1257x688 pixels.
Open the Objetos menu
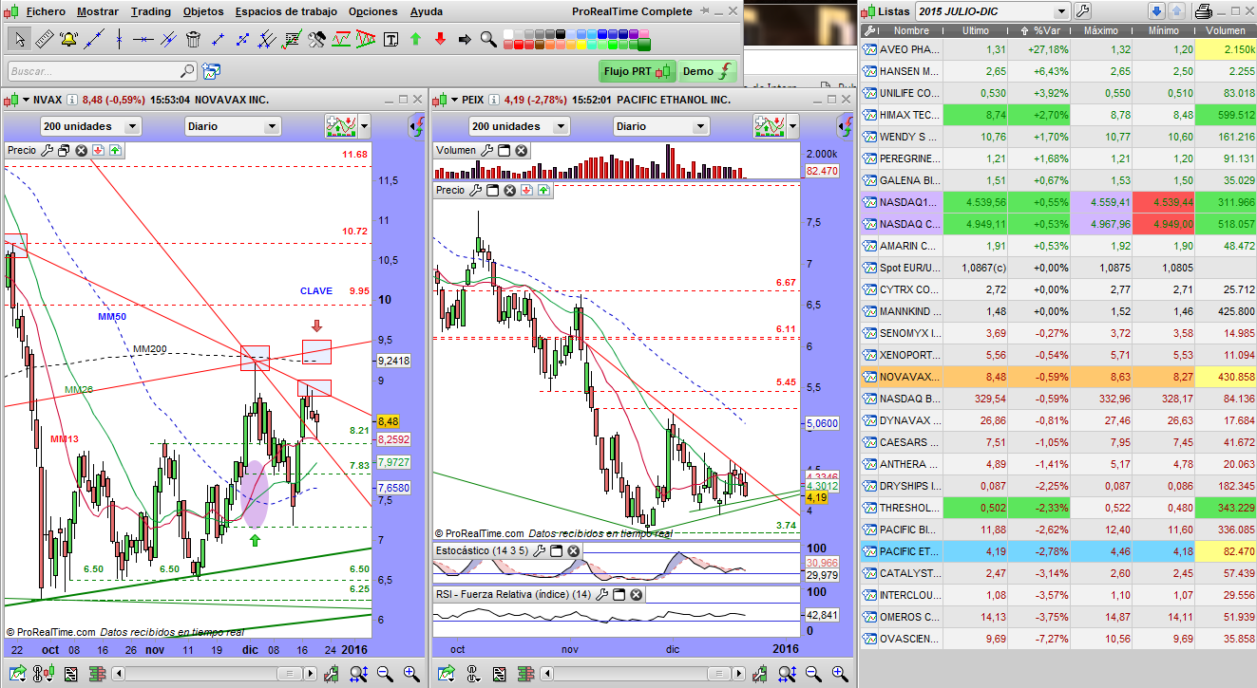[x=203, y=11]
